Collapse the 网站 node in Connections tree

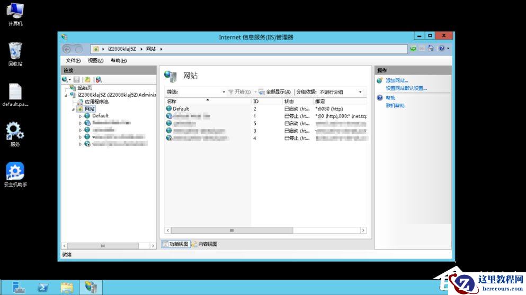point(73,109)
